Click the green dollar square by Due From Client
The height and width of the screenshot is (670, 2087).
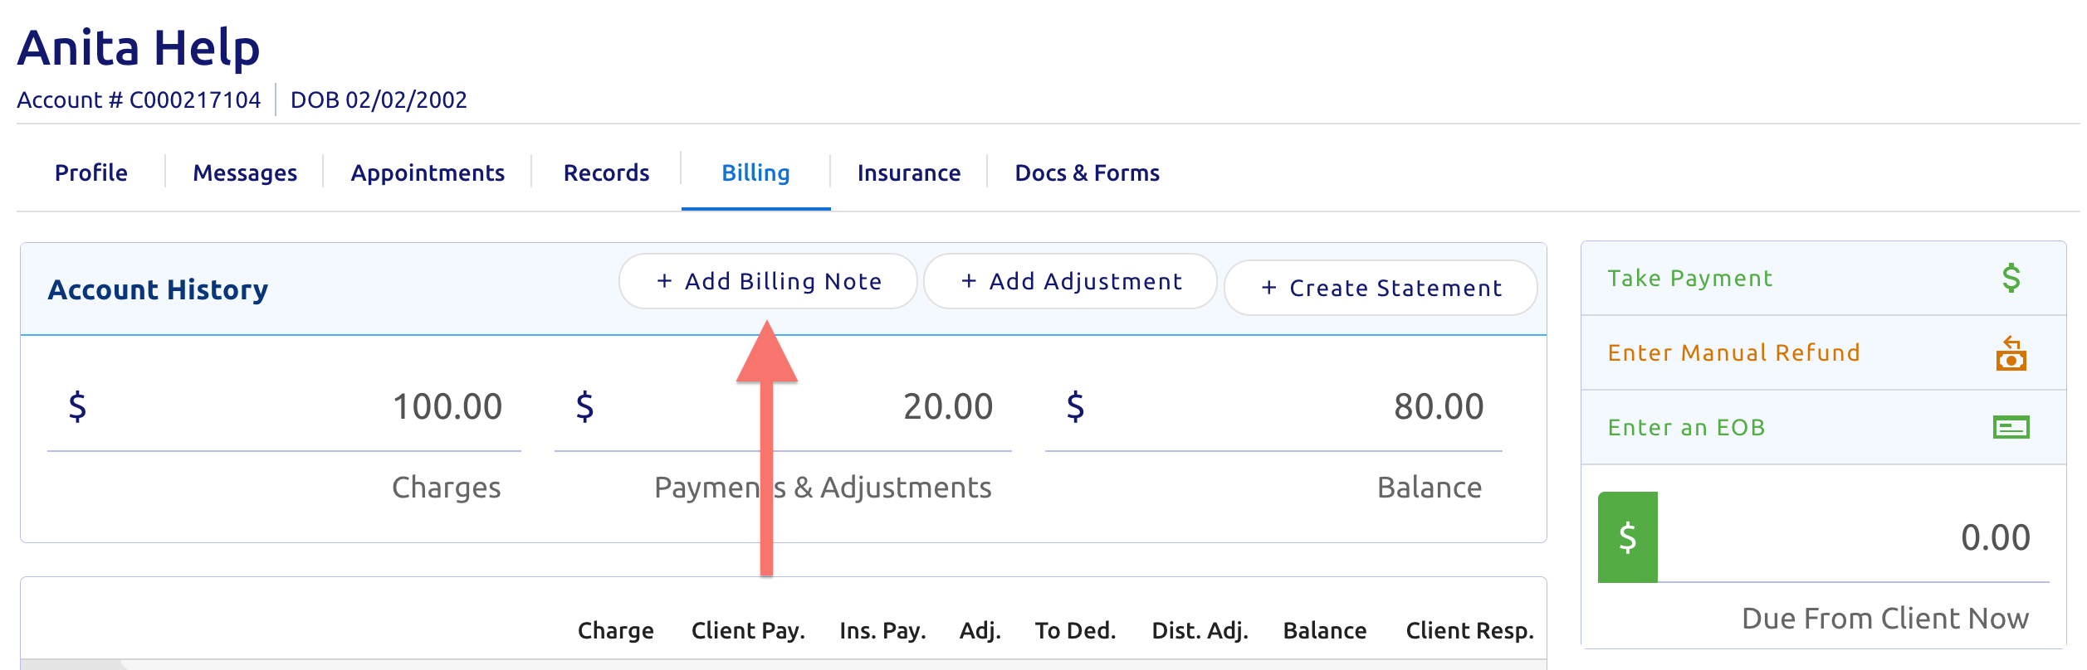pyautogui.click(x=1627, y=537)
